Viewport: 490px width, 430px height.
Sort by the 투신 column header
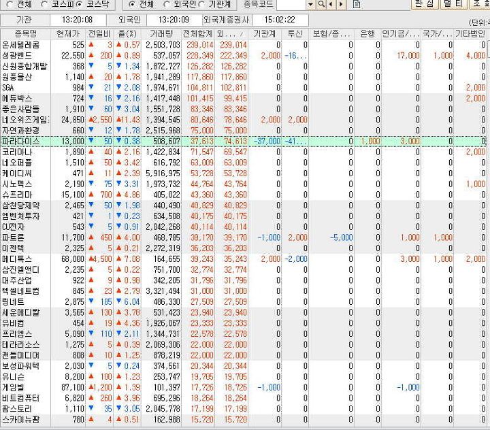[x=295, y=34]
